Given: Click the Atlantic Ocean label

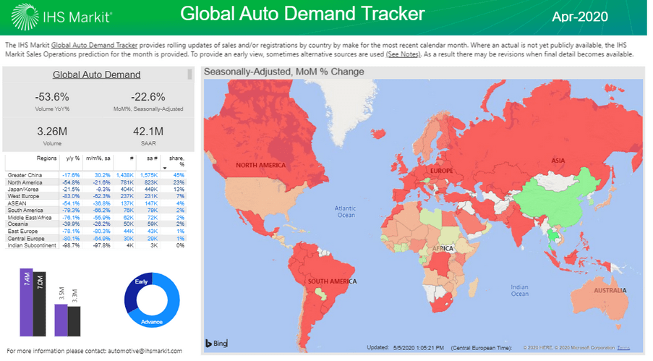Looking at the screenshot, I should pyautogui.click(x=345, y=212).
